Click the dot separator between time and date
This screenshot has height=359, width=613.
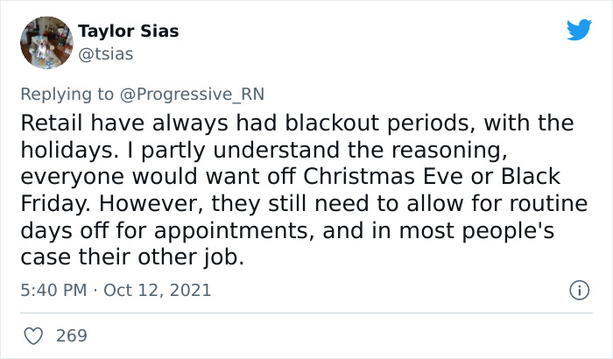point(95,291)
